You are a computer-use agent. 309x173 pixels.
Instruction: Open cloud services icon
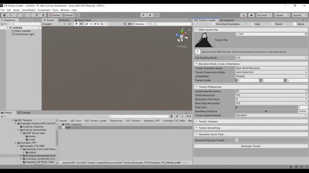coord(251,15)
